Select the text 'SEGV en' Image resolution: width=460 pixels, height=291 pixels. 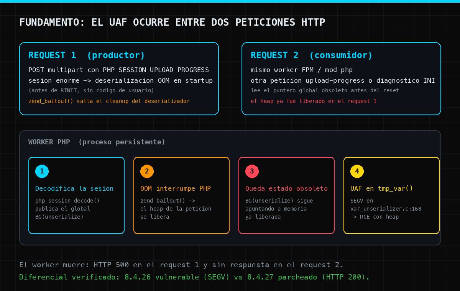pos(361,201)
